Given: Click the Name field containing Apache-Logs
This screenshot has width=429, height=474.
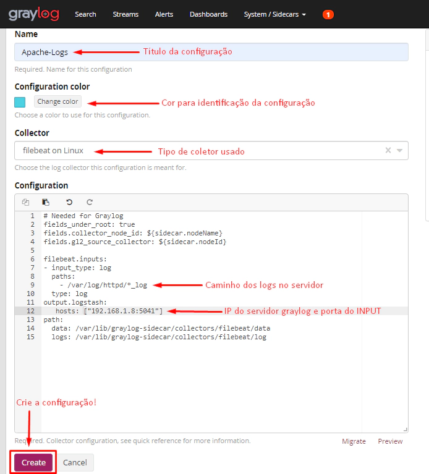Looking at the screenshot, I should 210,52.
